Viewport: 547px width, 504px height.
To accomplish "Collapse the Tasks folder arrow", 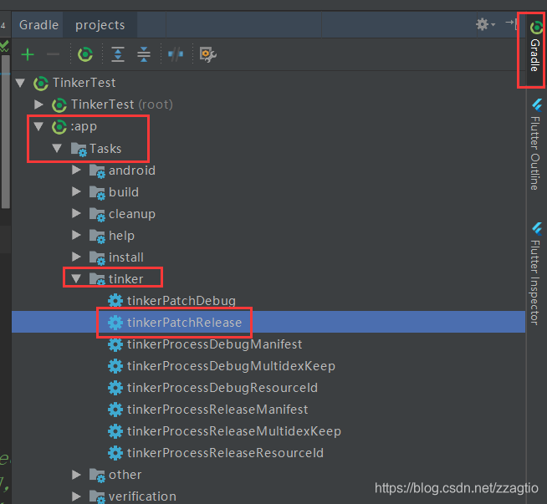I will click(x=57, y=148).
